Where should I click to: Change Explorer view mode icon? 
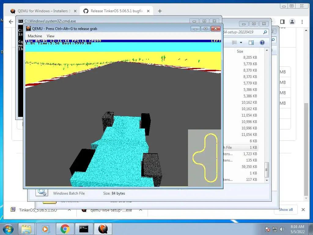pos(234,42)
